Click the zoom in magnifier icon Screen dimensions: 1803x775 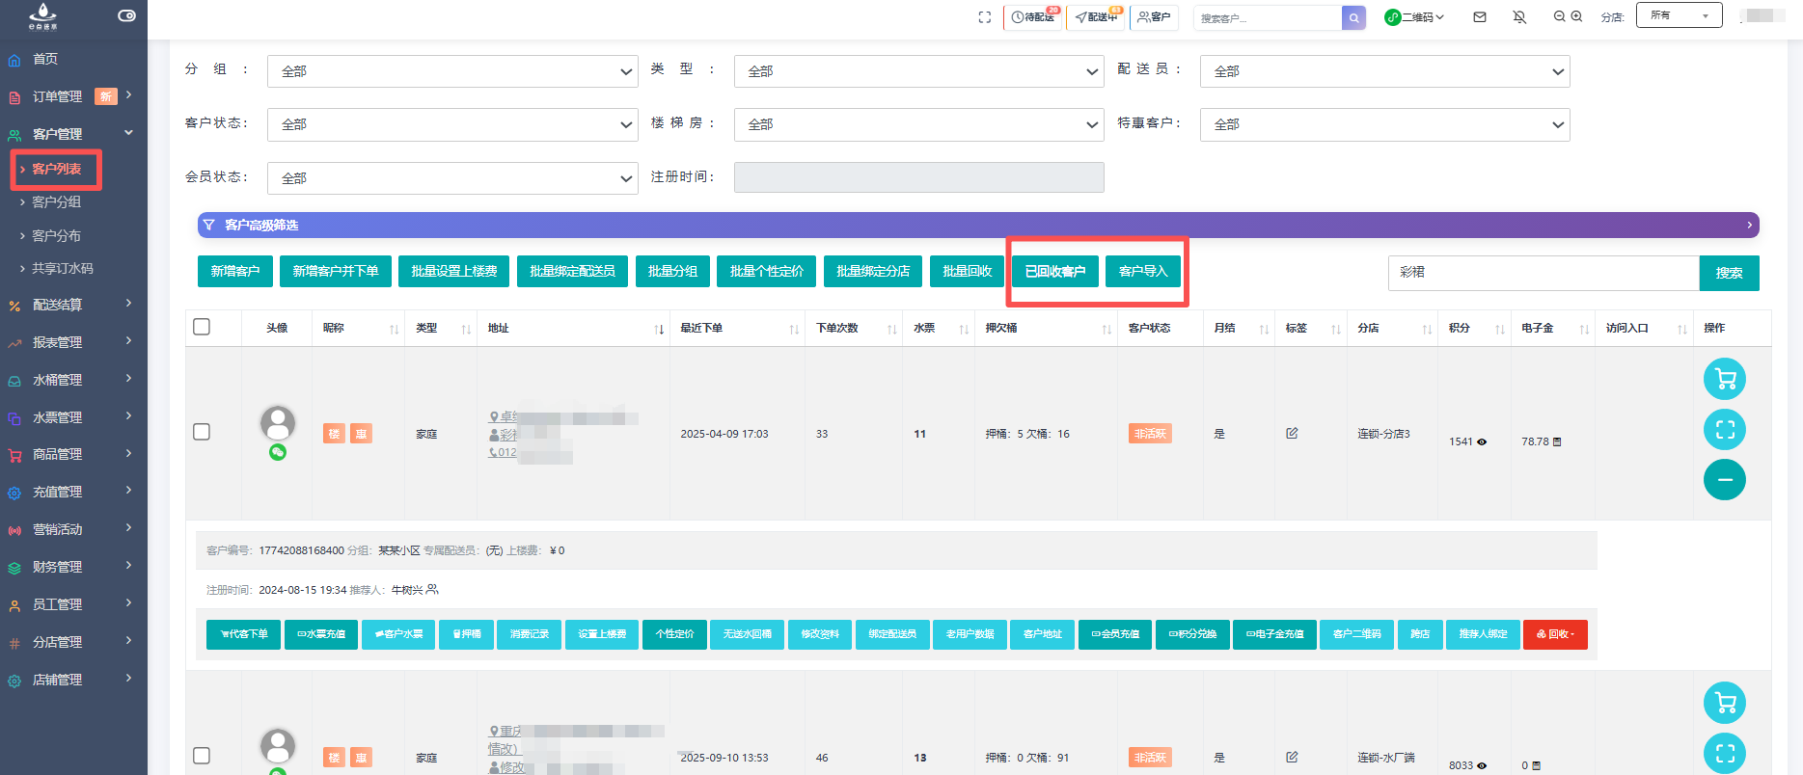pos(1576,16)
